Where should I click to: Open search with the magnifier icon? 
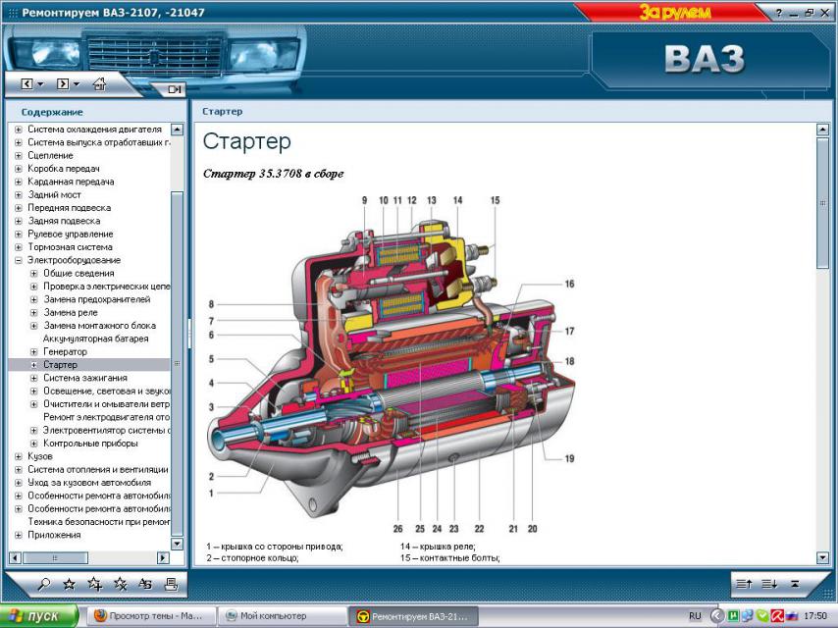pyautogui.click(x=44, y=584)
